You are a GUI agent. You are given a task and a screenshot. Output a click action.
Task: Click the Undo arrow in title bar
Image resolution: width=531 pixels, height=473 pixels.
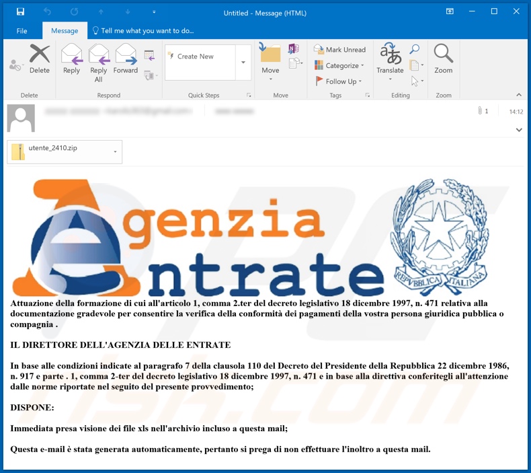[48, 12]
